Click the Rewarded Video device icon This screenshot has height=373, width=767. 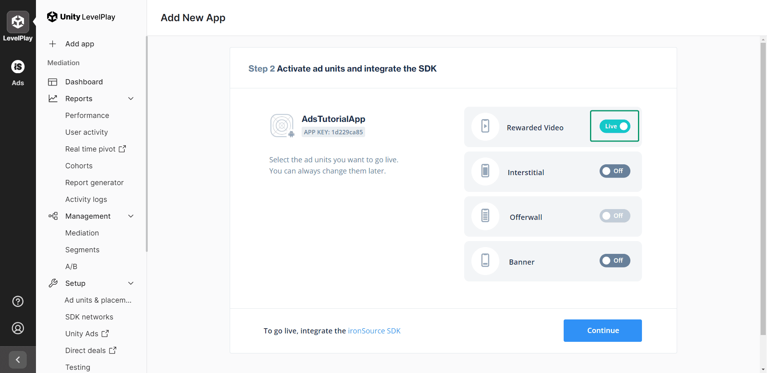(x=485, y=126)
